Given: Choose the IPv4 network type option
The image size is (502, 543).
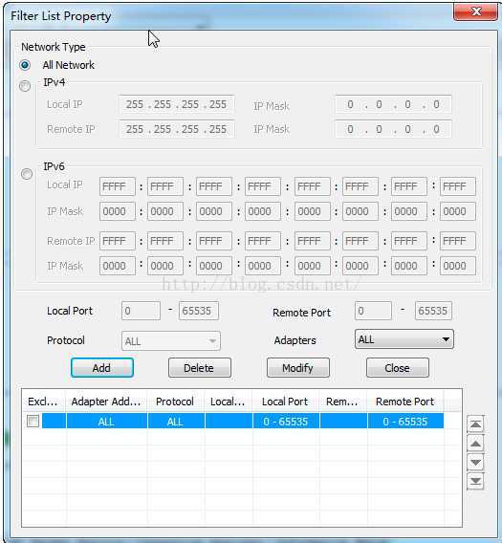Looking at the screenshot, I should click(x=25, y=86).
